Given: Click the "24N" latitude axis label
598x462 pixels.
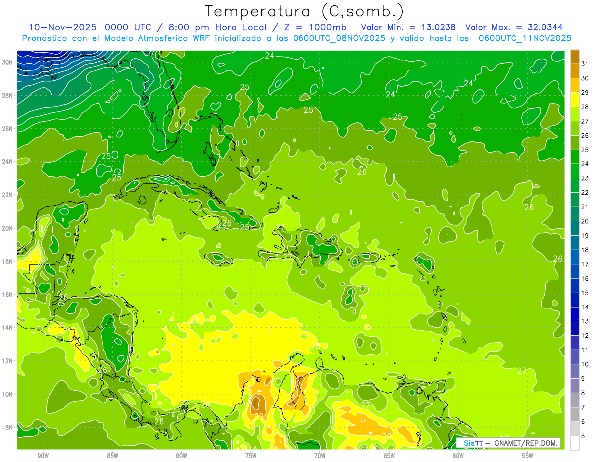Looking at the screenshot, I should tap(8, 161).
